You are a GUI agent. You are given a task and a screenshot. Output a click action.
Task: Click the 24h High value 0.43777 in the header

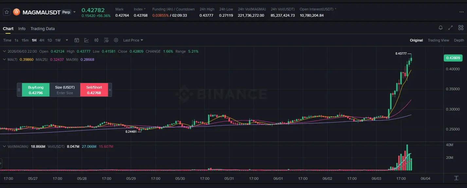[207, 15]
